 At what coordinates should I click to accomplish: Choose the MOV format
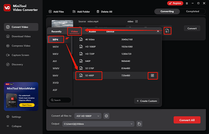[56, 47]
